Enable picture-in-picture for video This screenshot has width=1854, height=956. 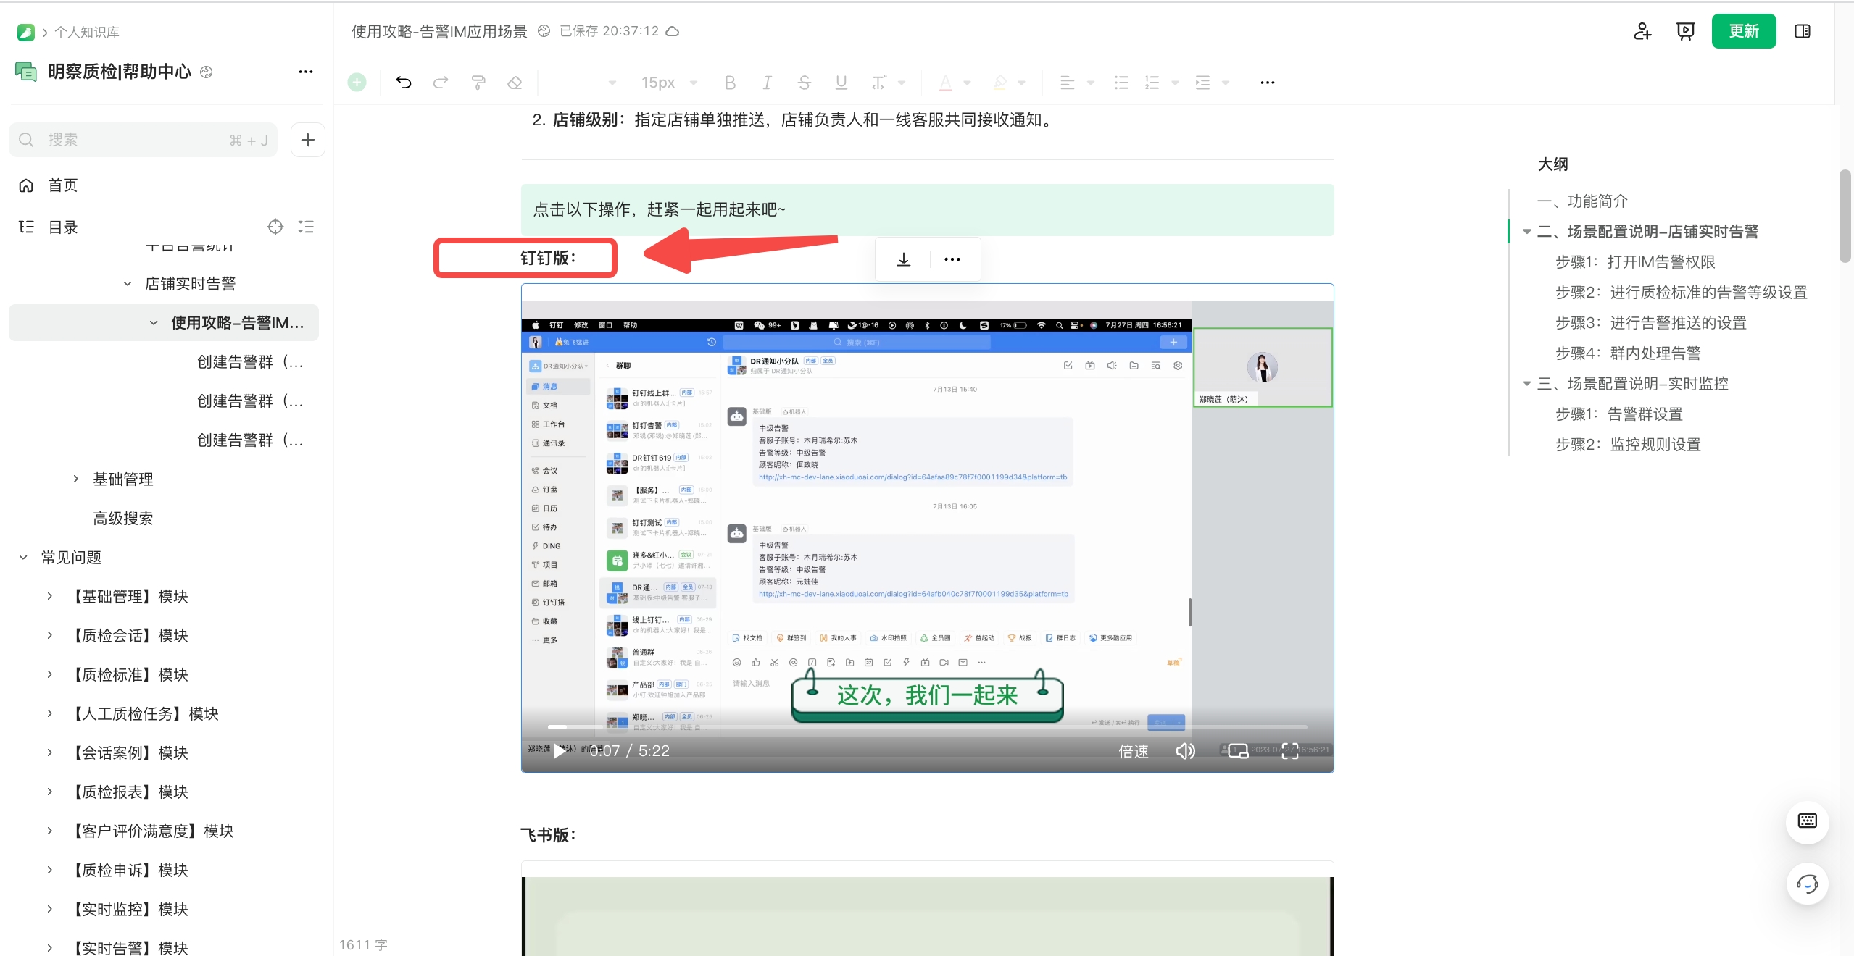[x=1239, y=751]
